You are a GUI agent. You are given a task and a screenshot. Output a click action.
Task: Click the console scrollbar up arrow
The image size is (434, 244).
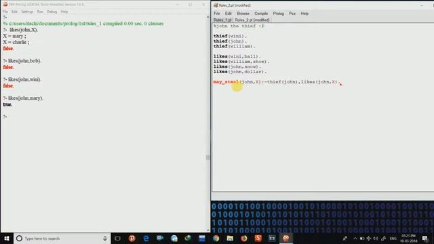[208, 17]
